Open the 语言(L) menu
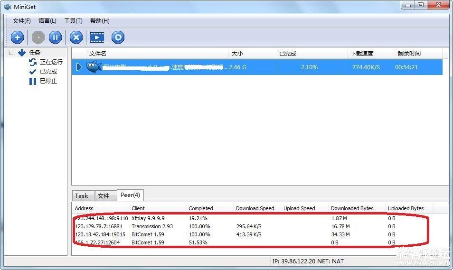The image size is (453, 270). click(47, 21)
